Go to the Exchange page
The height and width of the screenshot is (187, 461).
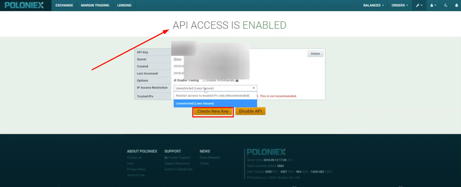64,5
